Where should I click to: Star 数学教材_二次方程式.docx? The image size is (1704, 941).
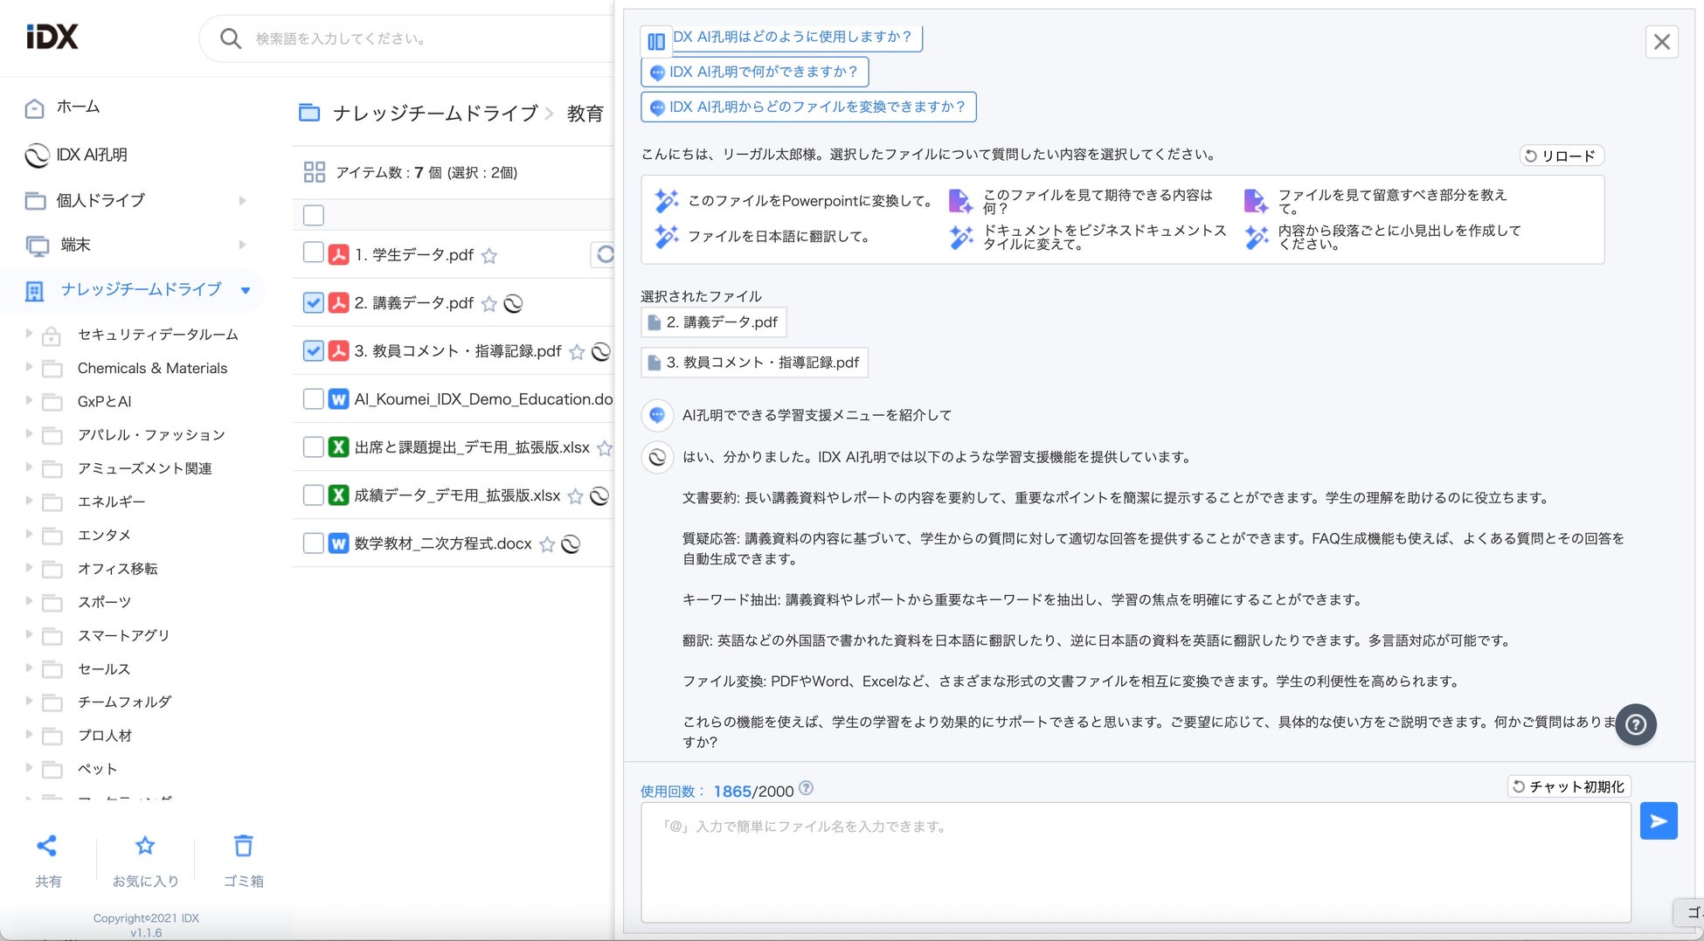pos(547,544)
